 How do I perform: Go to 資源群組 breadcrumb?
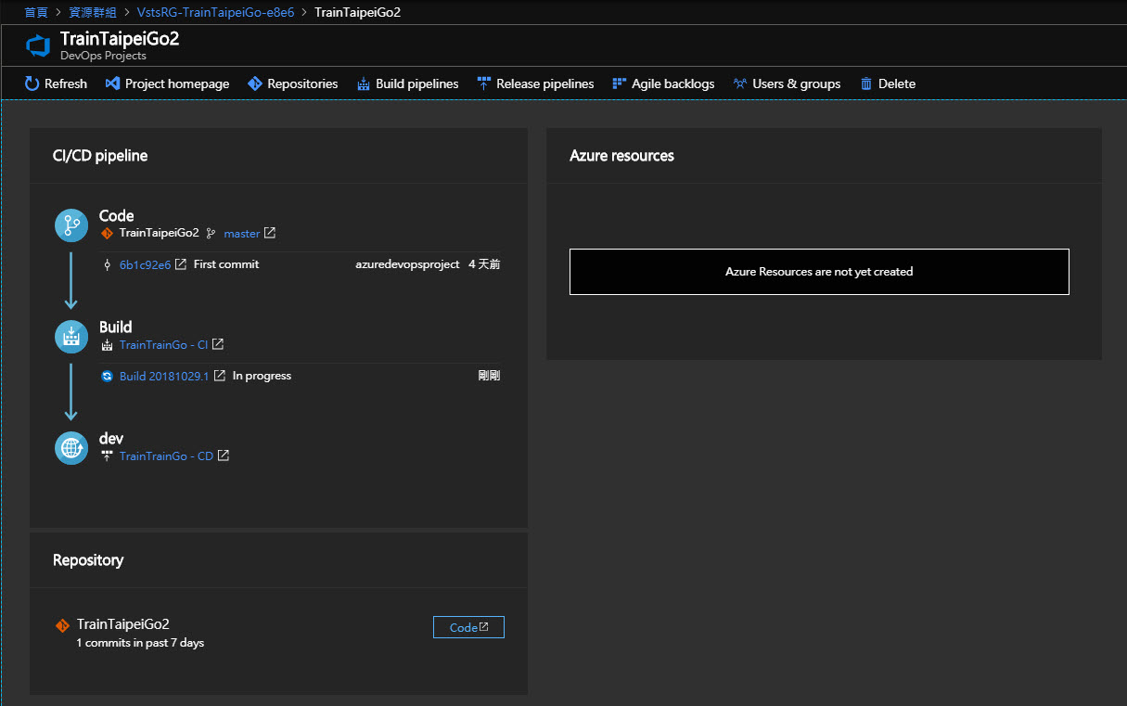point(94,12)
